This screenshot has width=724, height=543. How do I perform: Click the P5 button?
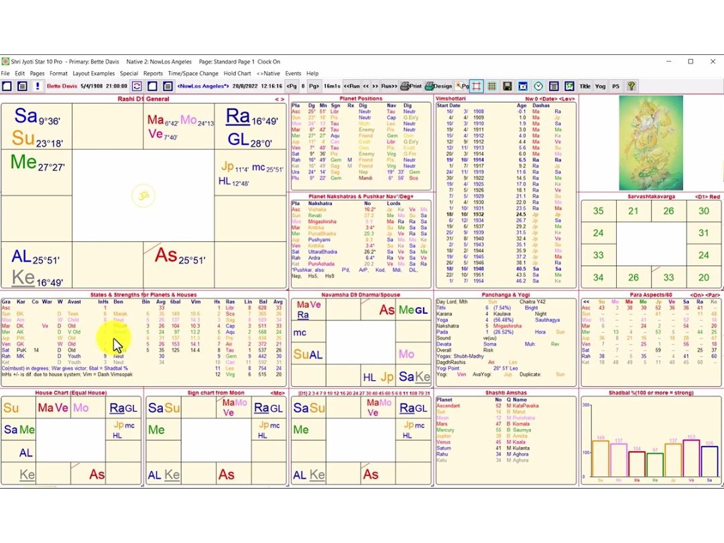615,86
